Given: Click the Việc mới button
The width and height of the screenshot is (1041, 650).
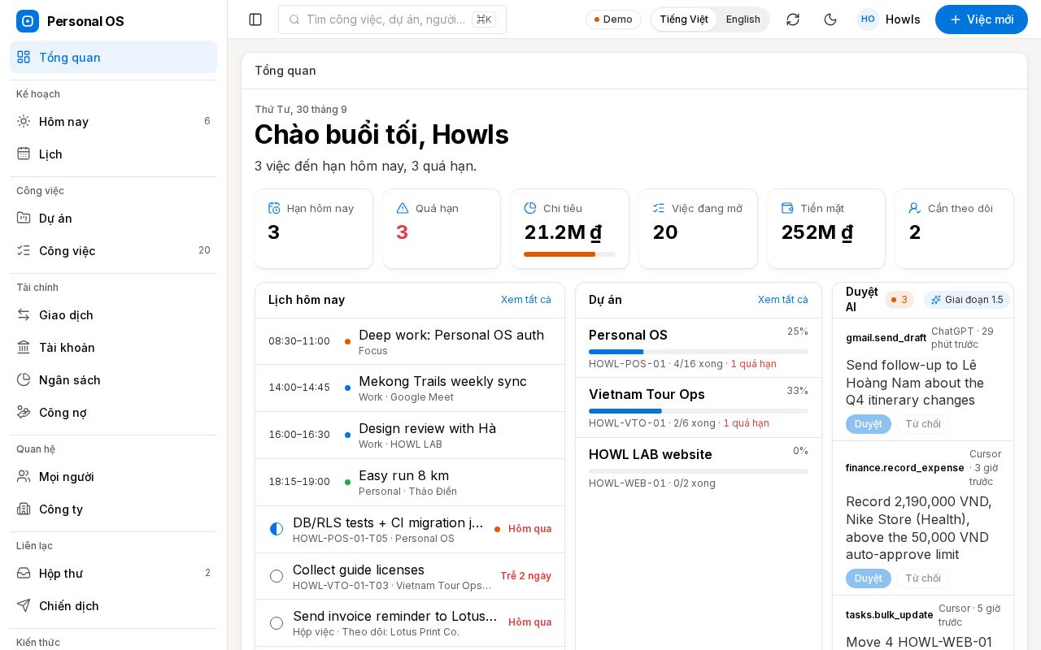Looking at the screenshot, I should [981, 19].
